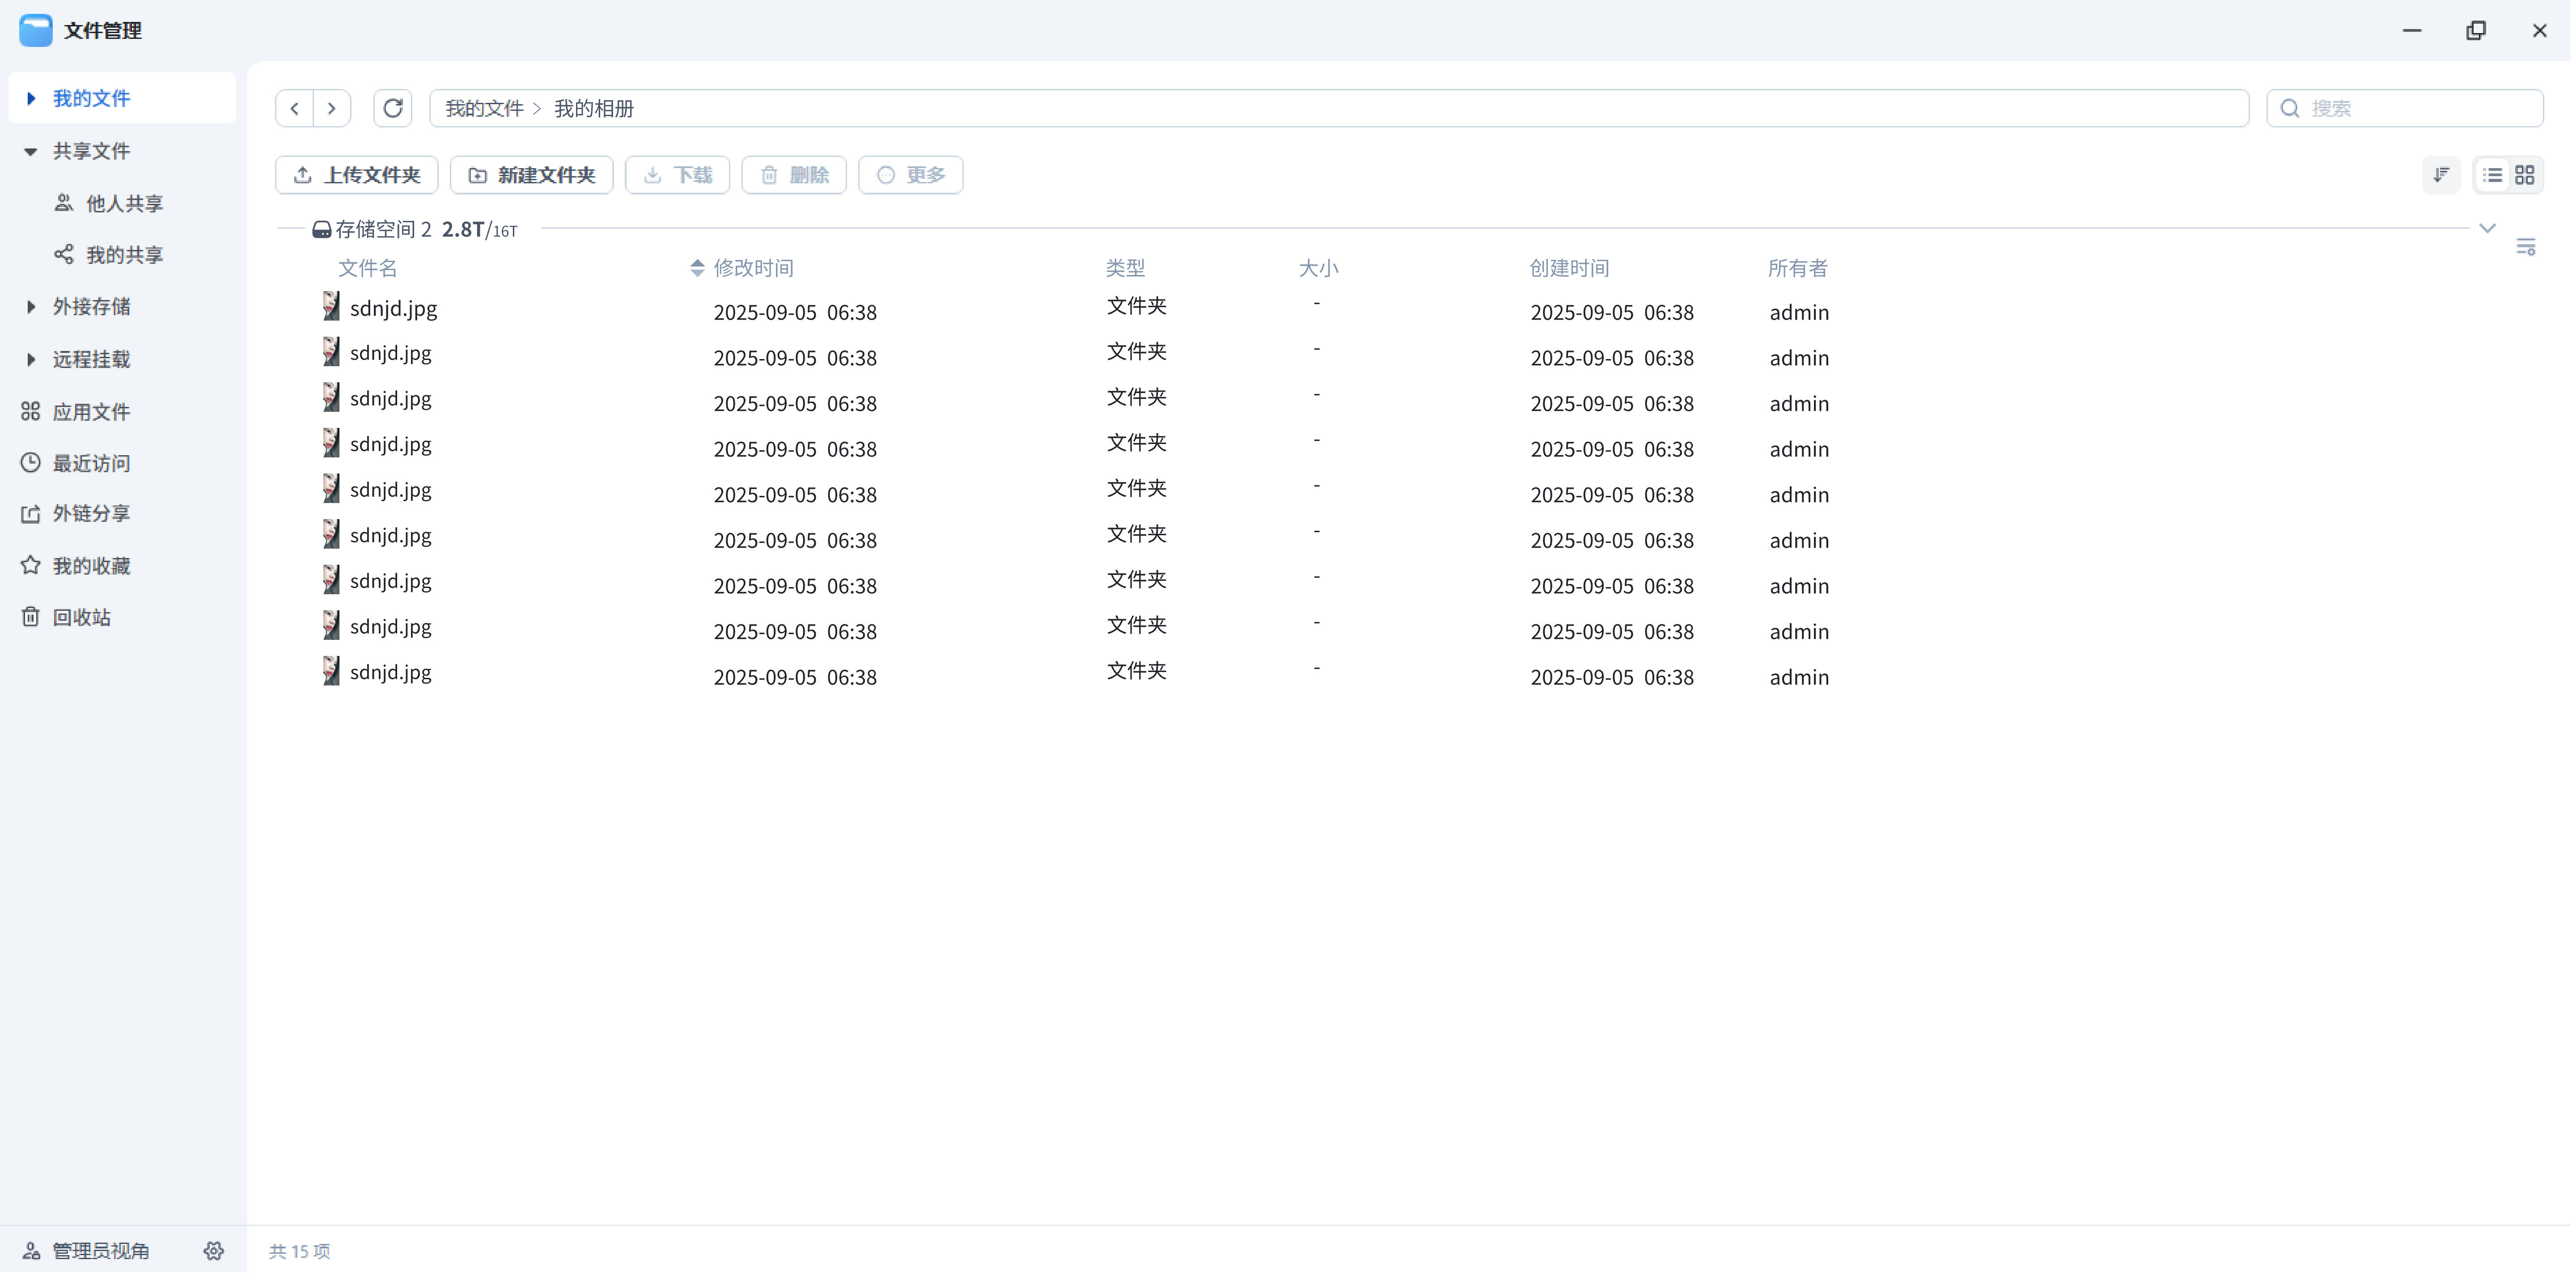
Task: Open 我的共享 under shared files
Action: (124, 255)
